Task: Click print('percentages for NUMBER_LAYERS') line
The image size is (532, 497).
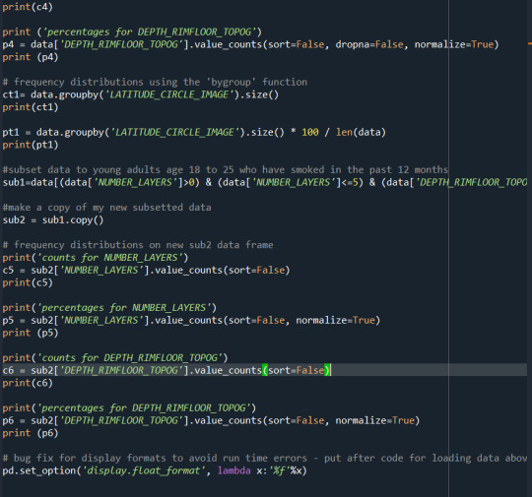Action: [109, 308]
